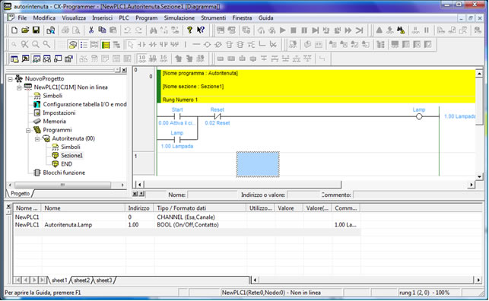Toggle decimal 10 display format icon
Viewport: 489px width, 301px height.
pos(142,59)
